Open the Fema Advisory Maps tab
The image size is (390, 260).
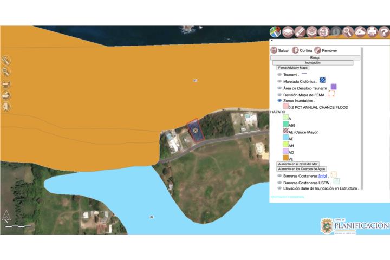pos(292,68)
